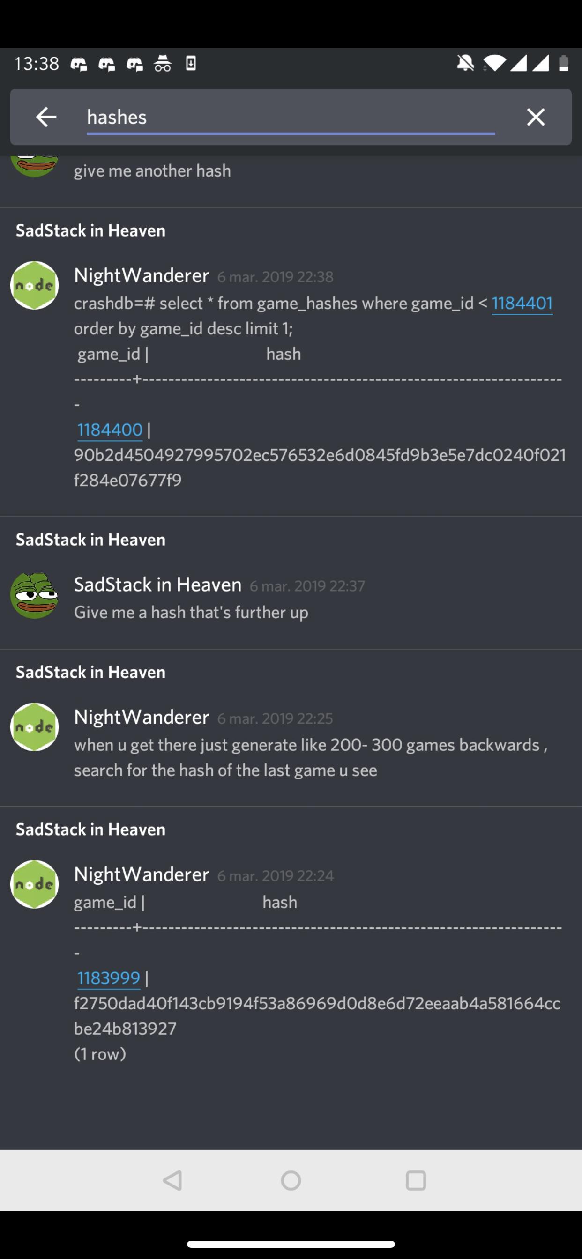
Task: Open the 1184401 game id link
Action: 522,304
